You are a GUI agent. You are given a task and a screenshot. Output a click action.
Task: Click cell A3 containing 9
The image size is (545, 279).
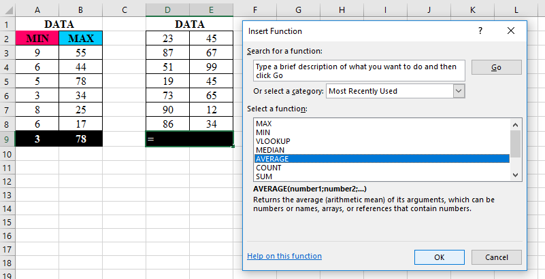point(37,53)
